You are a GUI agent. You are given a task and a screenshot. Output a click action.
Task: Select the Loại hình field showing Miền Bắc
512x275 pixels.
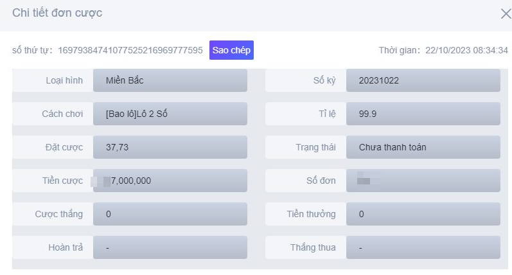coord(170,81)
